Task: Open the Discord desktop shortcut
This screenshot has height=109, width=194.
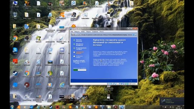Action: pyautogui.click(x=62, y=50)
